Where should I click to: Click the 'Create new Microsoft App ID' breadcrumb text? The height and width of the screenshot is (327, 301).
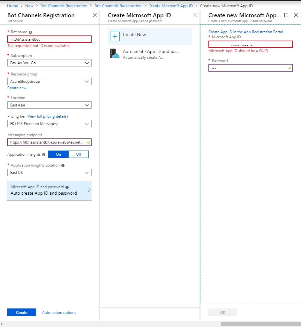point(226,6)
